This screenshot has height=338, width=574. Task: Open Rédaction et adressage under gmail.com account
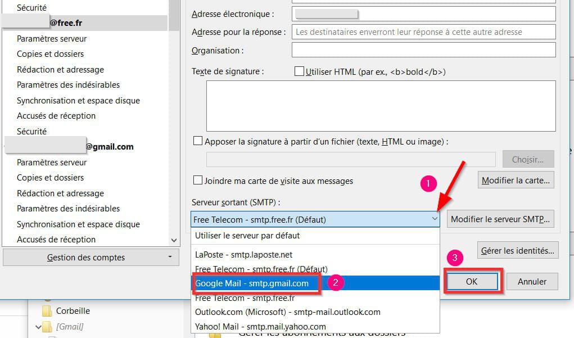60,193
